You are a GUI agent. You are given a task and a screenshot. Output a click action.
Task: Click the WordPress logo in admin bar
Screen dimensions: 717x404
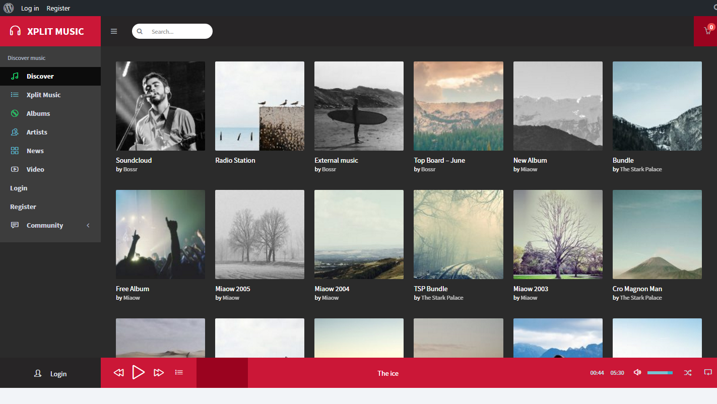pyautogui.click(x=9, y=8)
